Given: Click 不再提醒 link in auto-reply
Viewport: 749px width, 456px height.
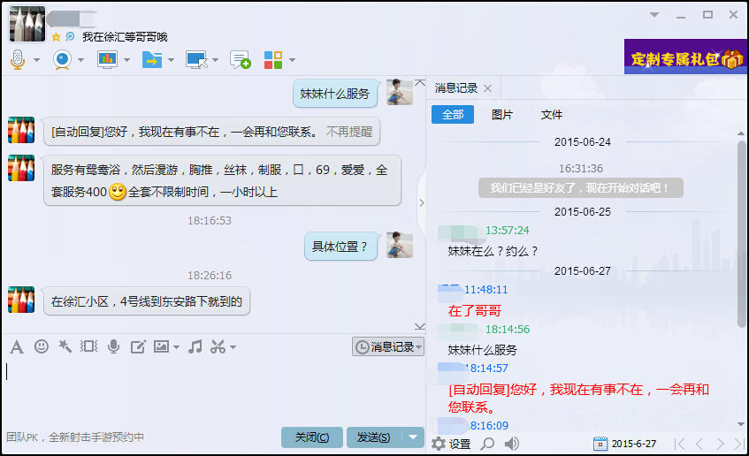Looking at the screenshot, I should [x=349, y=132].
